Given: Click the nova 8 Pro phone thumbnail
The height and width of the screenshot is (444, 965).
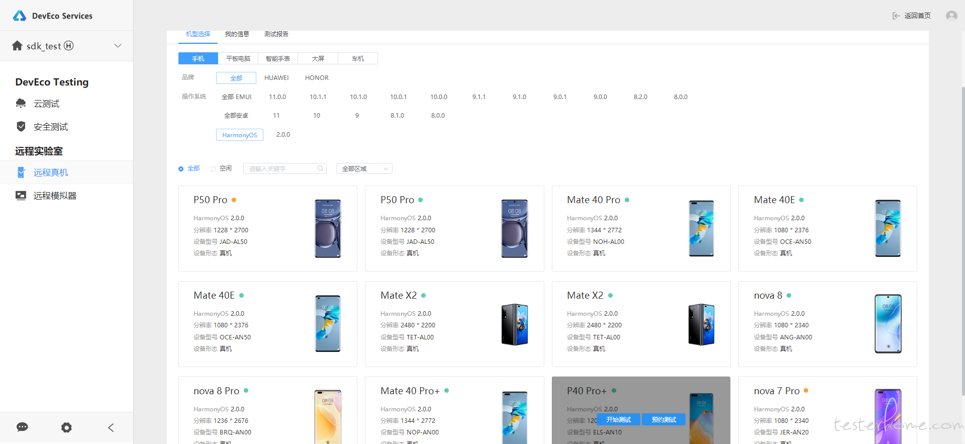Looking at the screenshot, I should [328, 417].
